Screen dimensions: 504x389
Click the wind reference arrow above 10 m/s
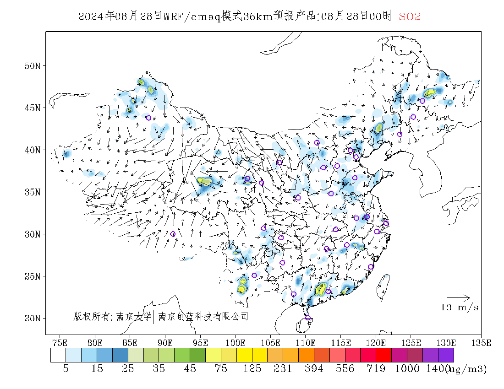459,297
